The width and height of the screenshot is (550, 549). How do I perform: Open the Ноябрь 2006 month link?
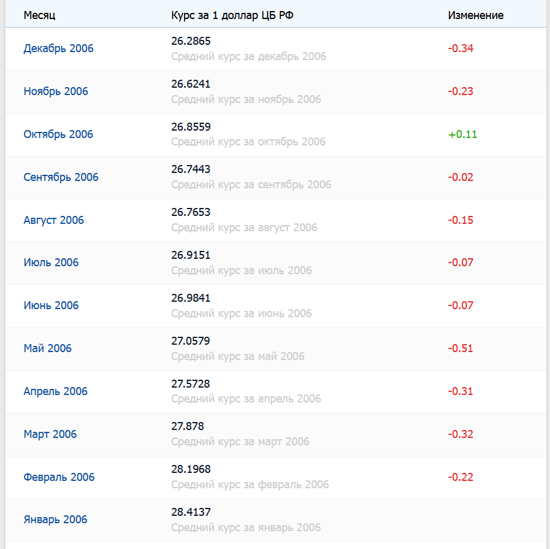coord(56,91)
